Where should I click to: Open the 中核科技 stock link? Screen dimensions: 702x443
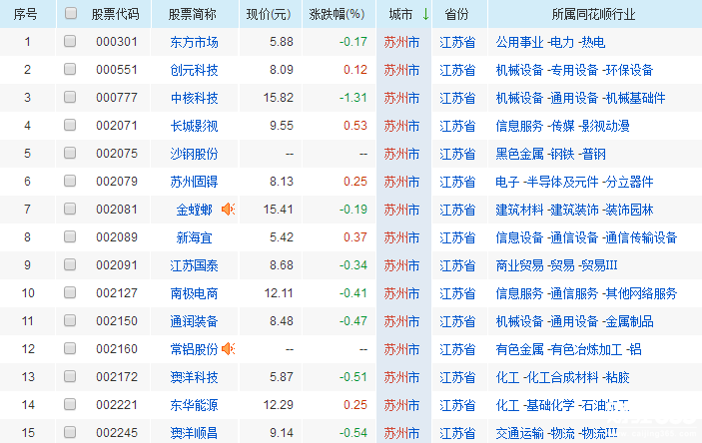click(x=194, y=98)
